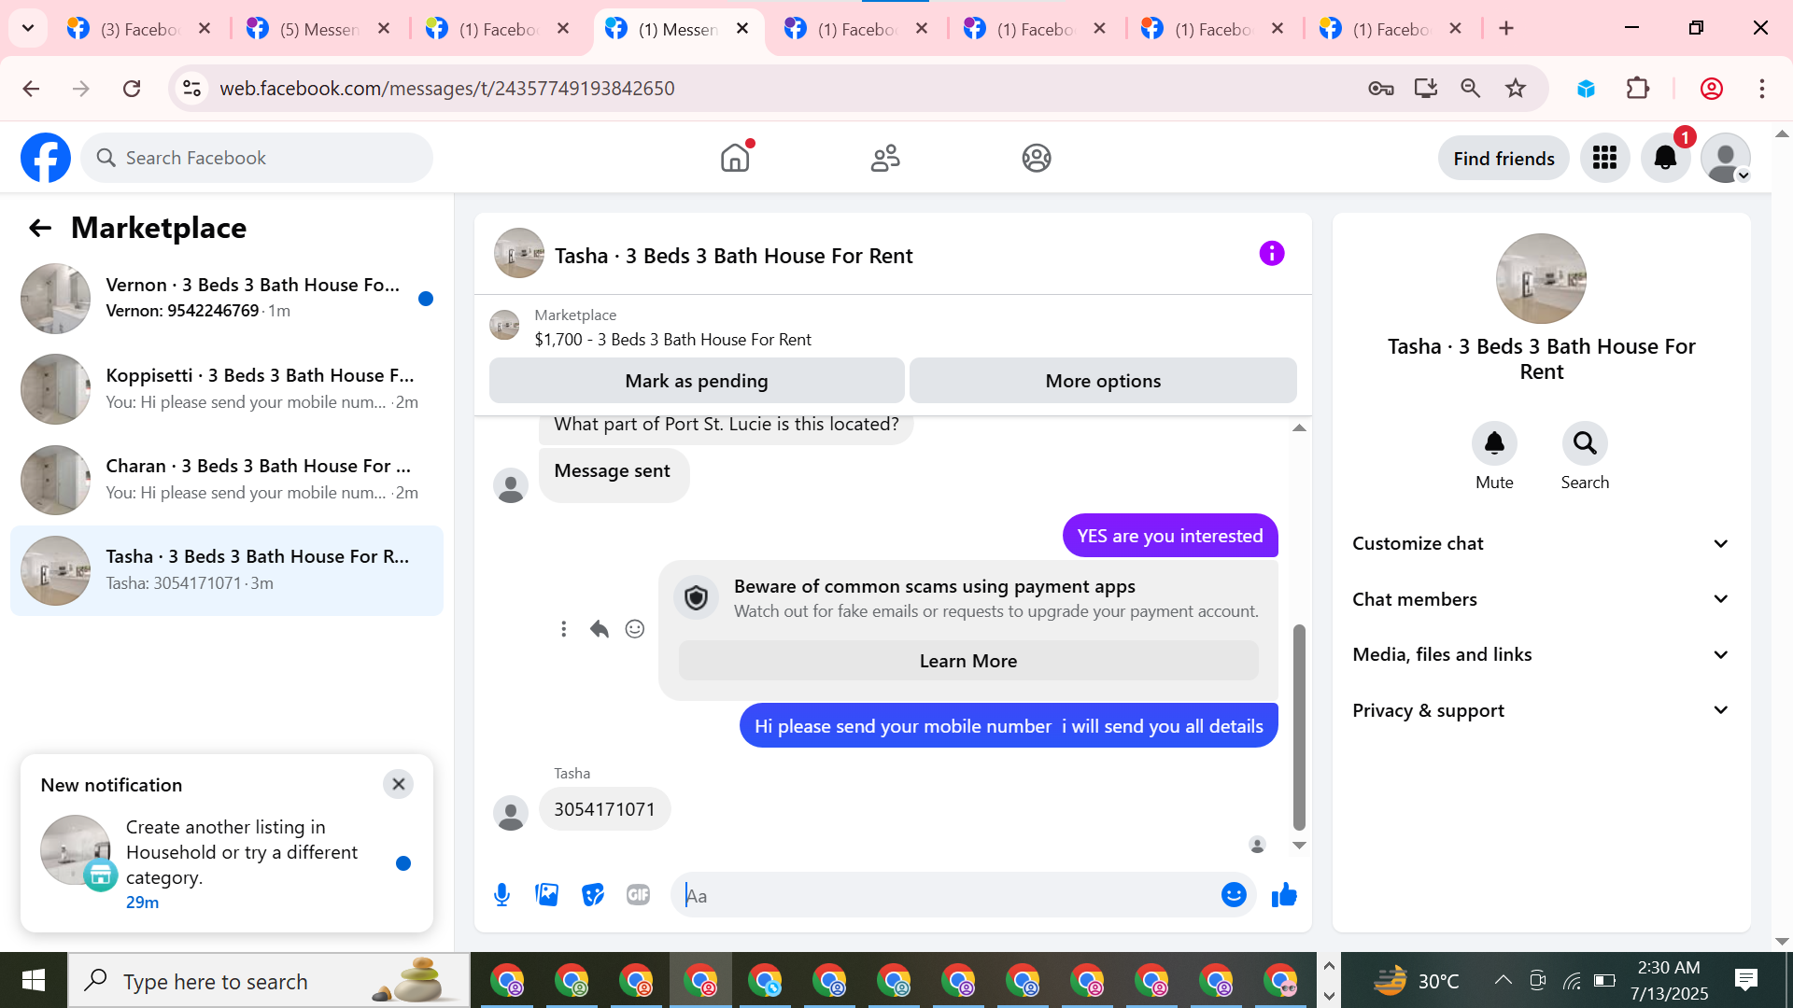1793x1008 pixels.
Task: Click Mark as pending button
Action: click(x=696, y=381)
